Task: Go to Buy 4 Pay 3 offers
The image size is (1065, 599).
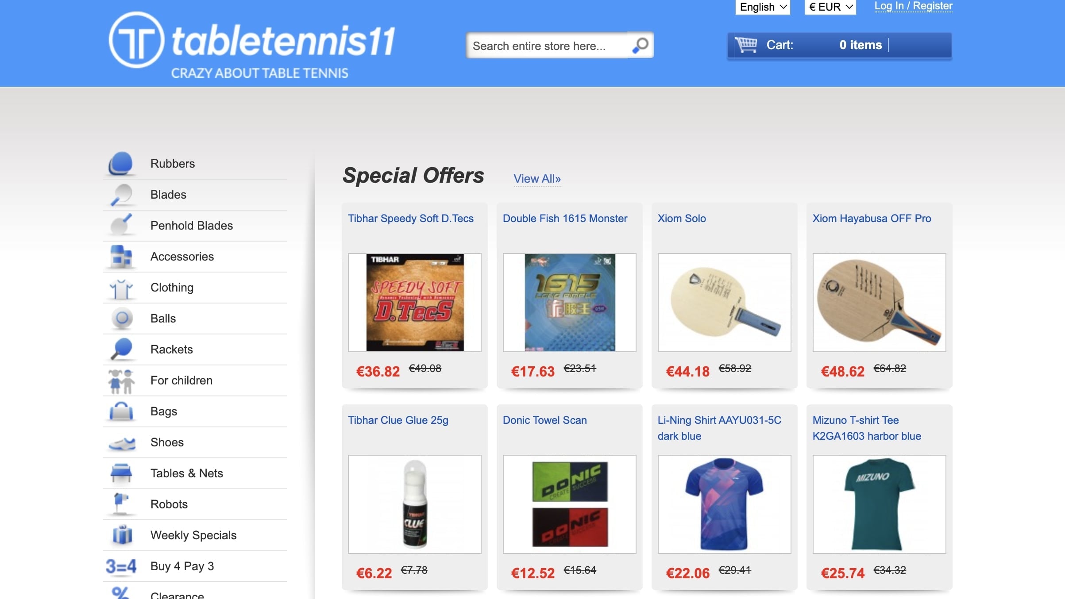Action: coord(182,566)
